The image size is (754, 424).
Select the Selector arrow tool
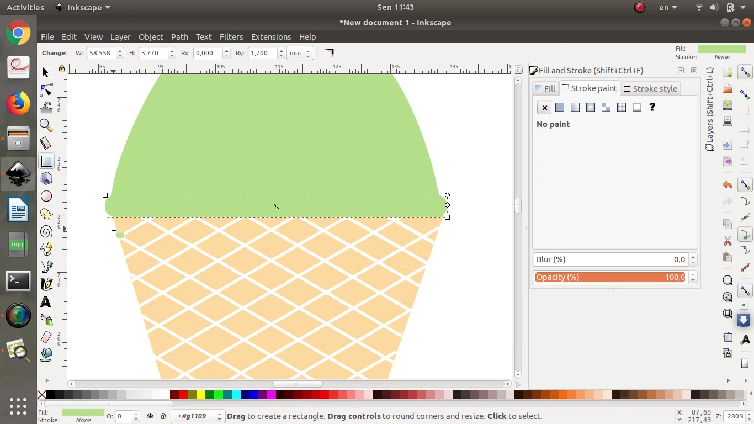point(46,72)
